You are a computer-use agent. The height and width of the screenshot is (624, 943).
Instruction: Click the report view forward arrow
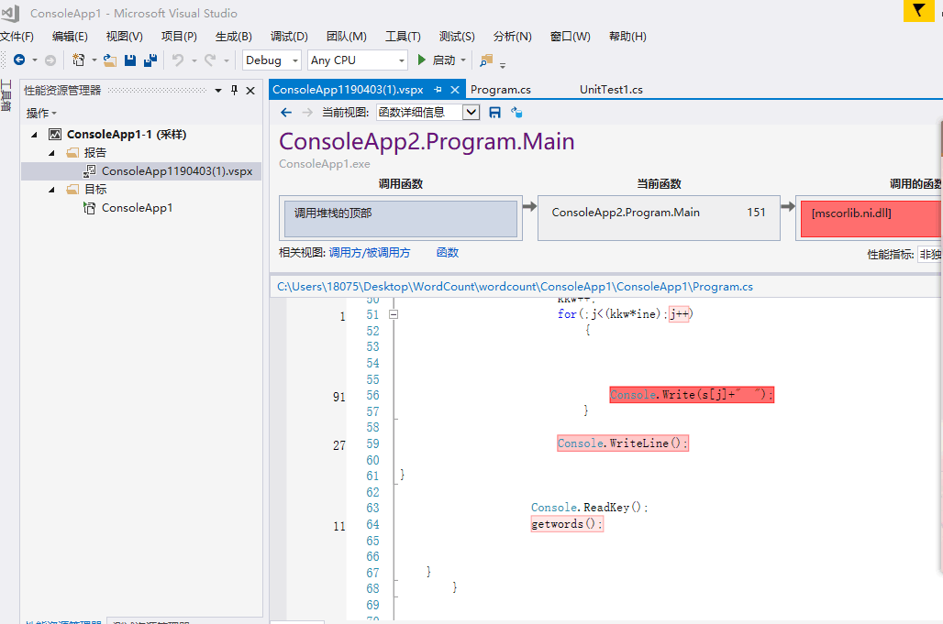(307, 113)
